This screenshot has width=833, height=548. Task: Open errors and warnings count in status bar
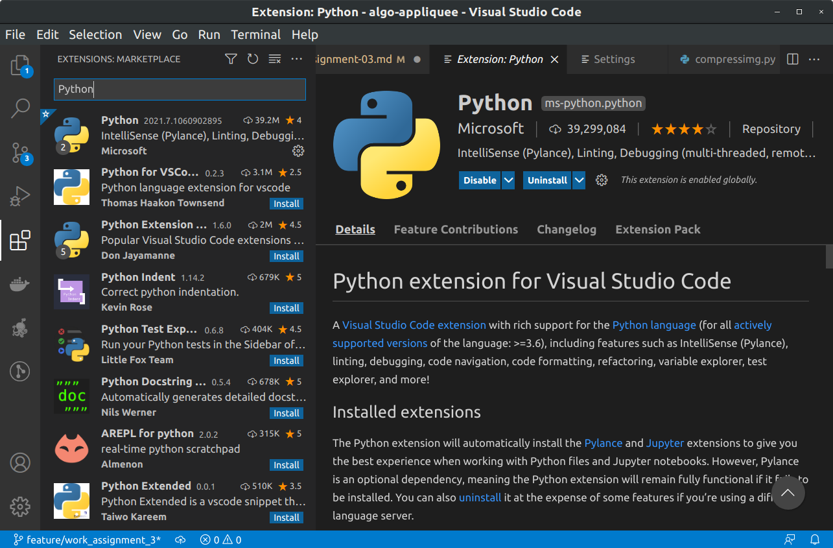click(220, 540)
